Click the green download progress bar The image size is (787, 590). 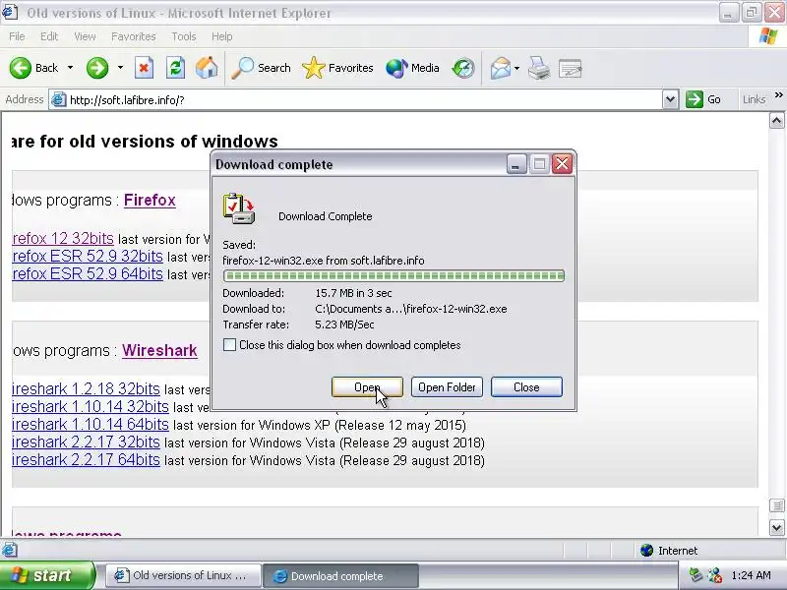point(394,275)
